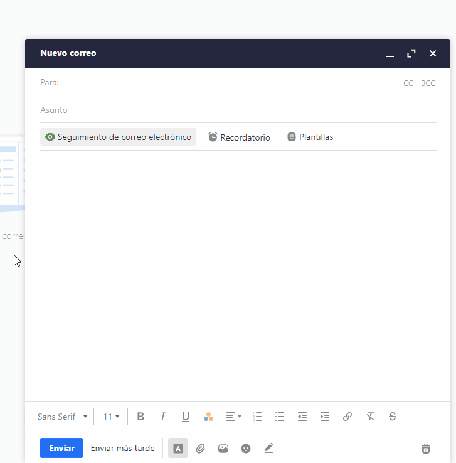Viewport: 456px width, 463px height.
Task: Insert a hyperlink
Action: point(347,417)
